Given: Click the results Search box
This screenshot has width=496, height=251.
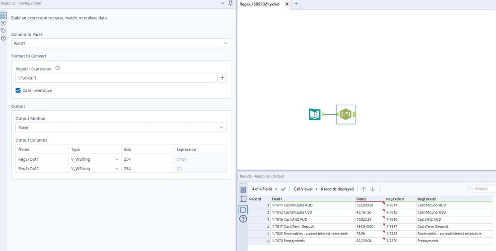Looking at the screenshot, I should tap(482, 188).
